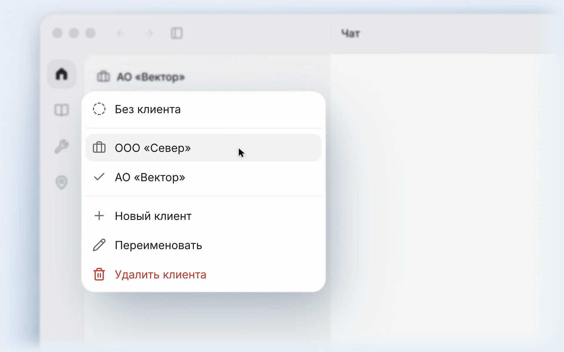Click the «Чат» title in the header
This screenshot has width=564, height=352.
click(350, 33)
